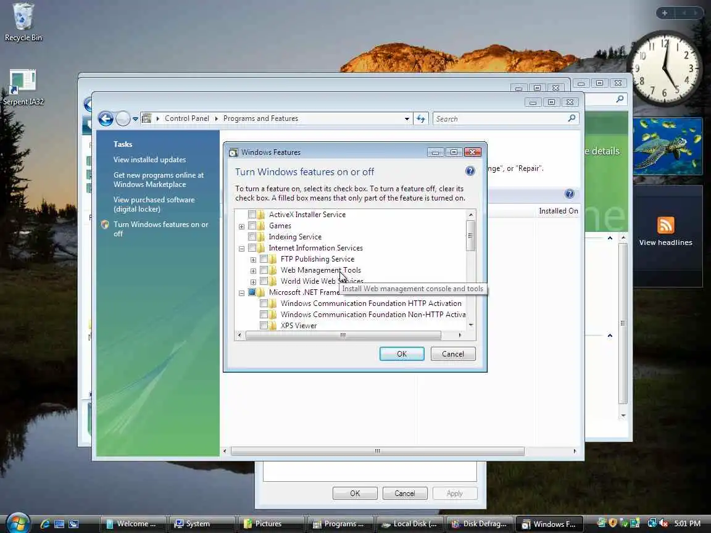Switch to the Disk Defrag taskbar button
Image resolution: width=711 pixels, height=533 pixels.
[x=480, y=524]
